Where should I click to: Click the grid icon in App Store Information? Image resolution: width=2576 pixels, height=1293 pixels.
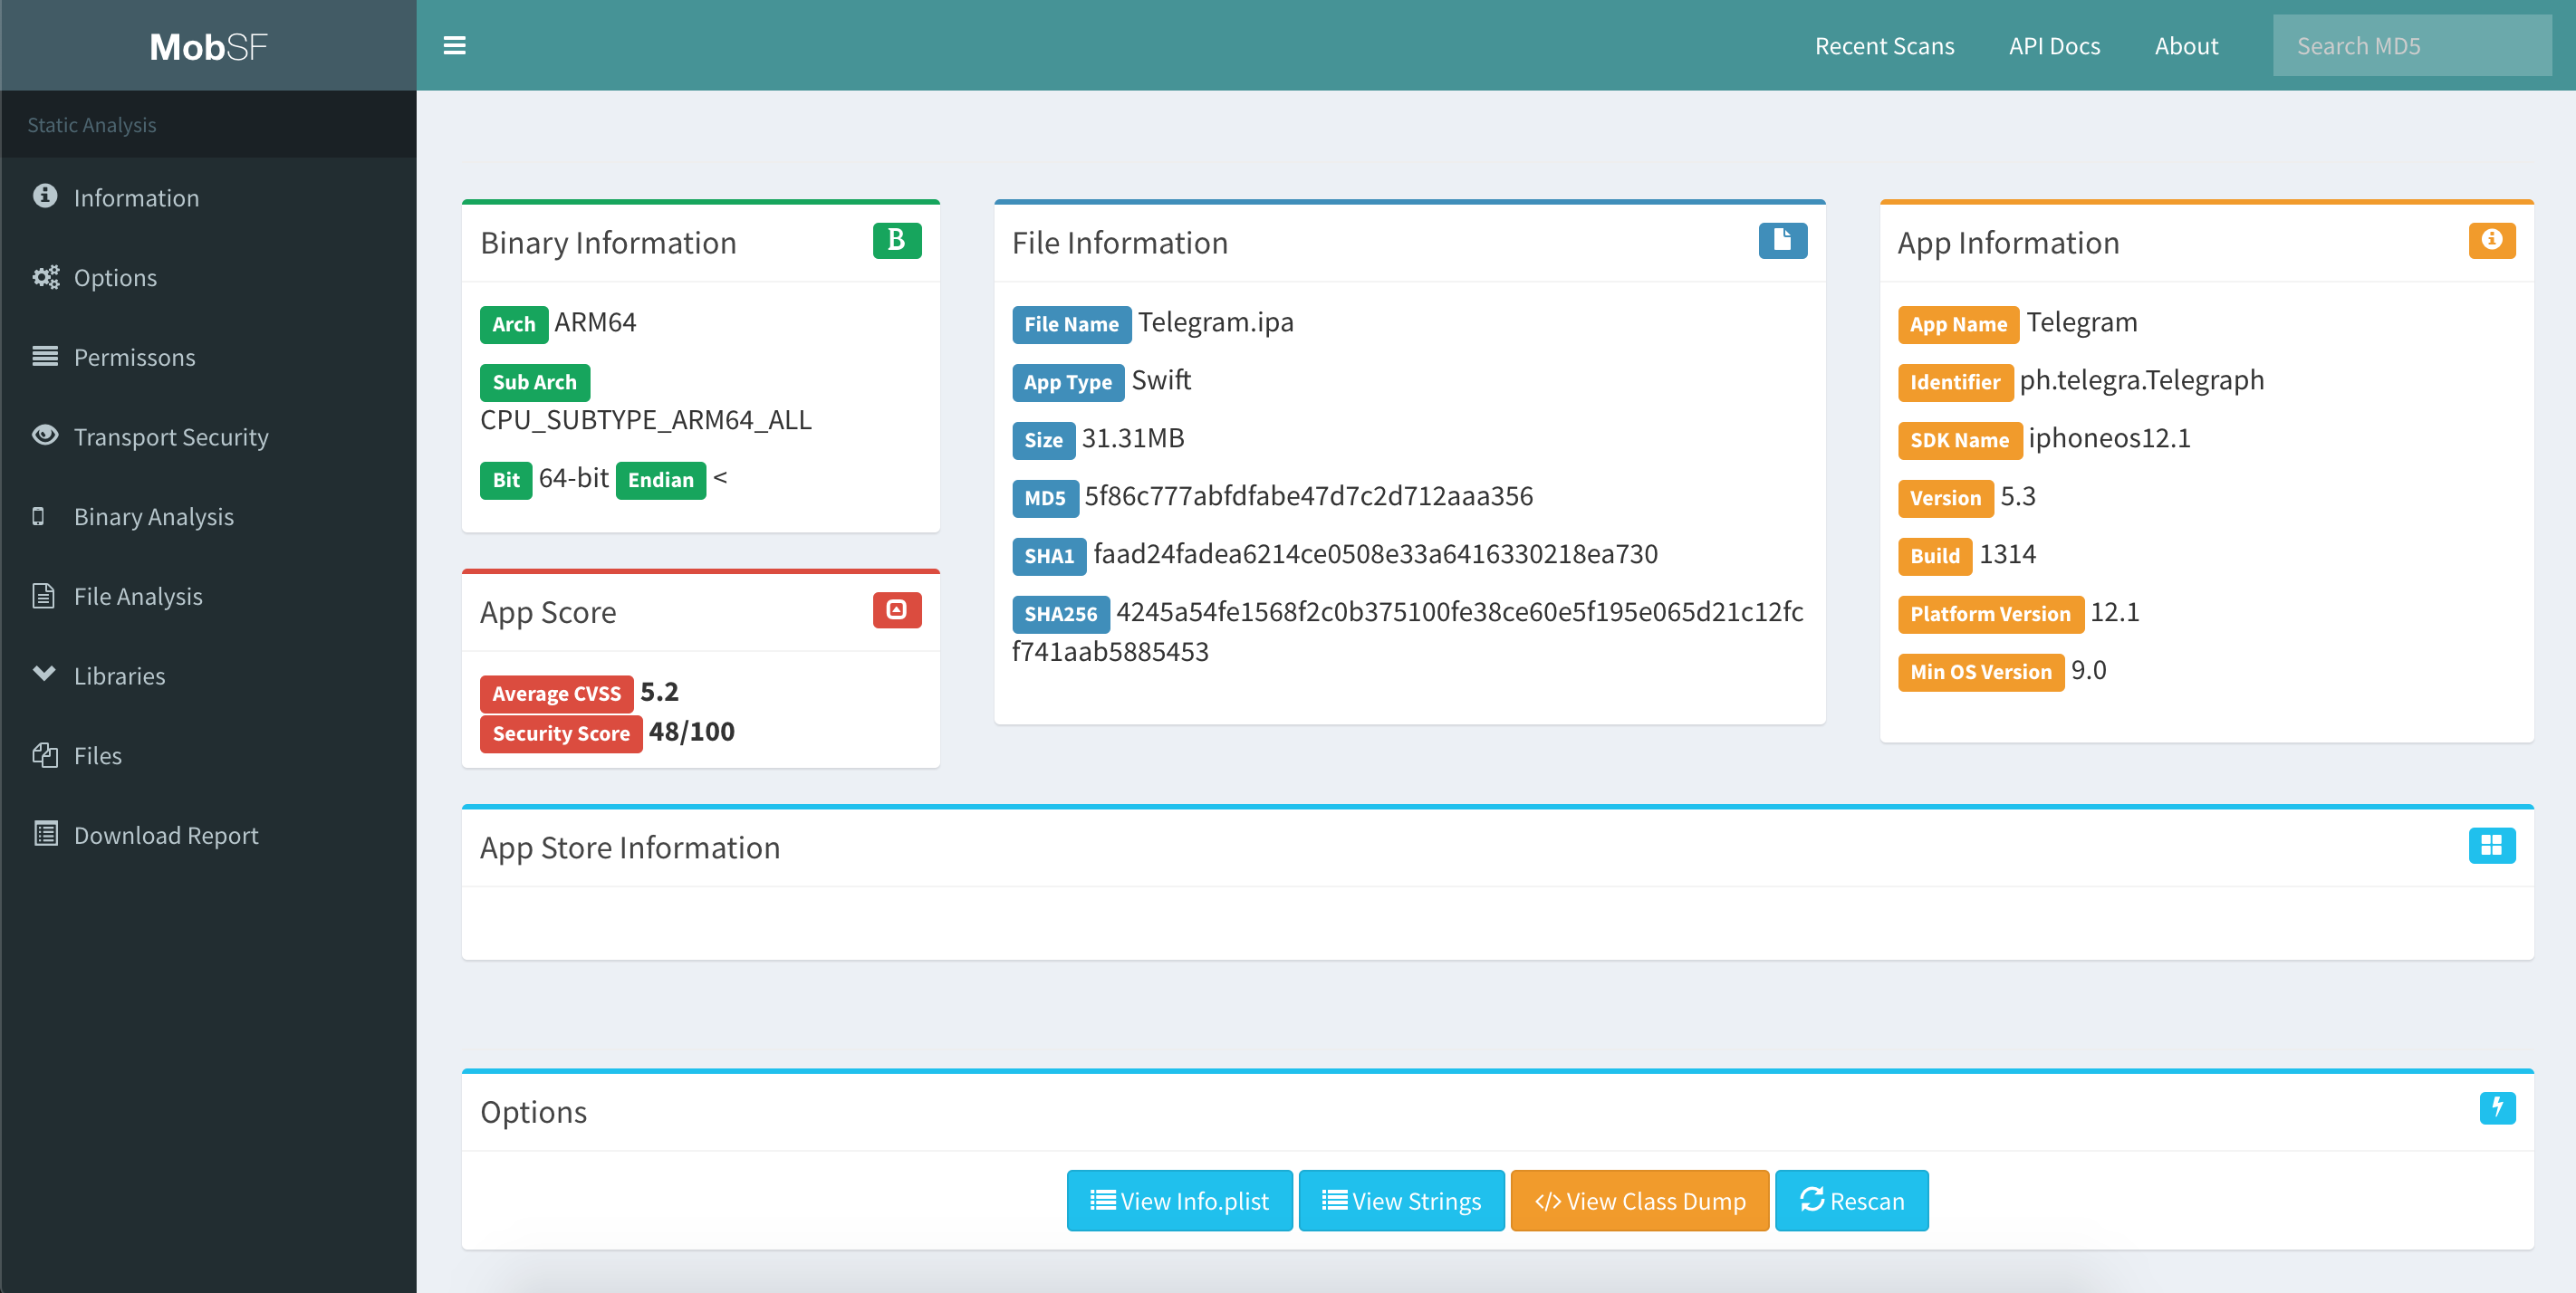[2491, 846]
